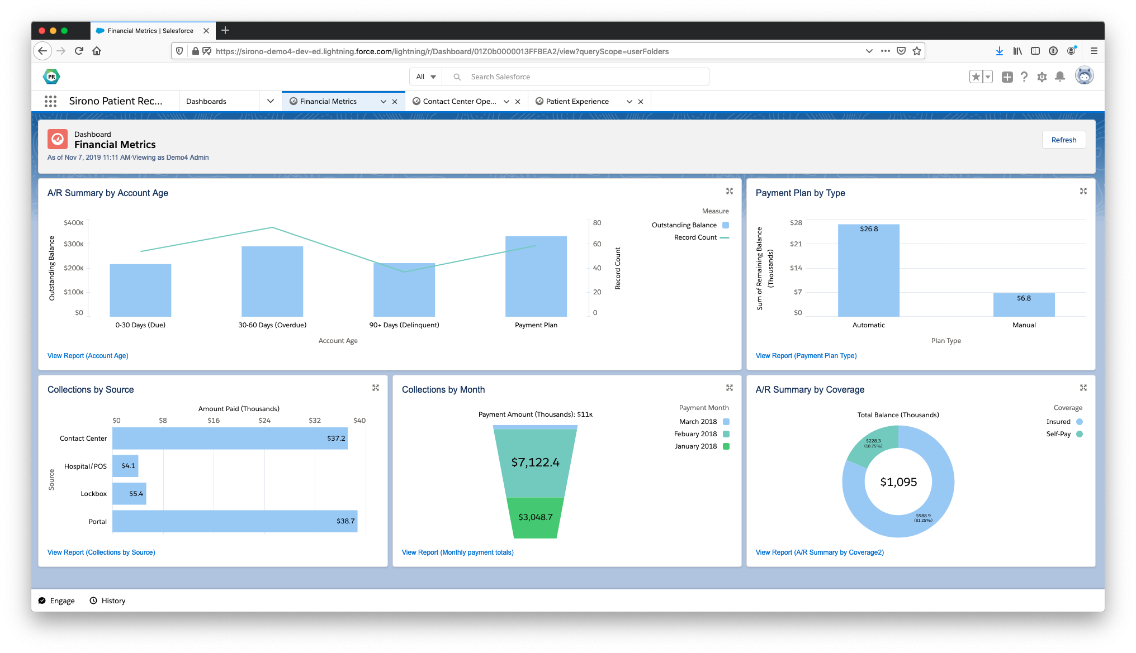Close the Financial Metrics workspace tab

click(395, 102)
